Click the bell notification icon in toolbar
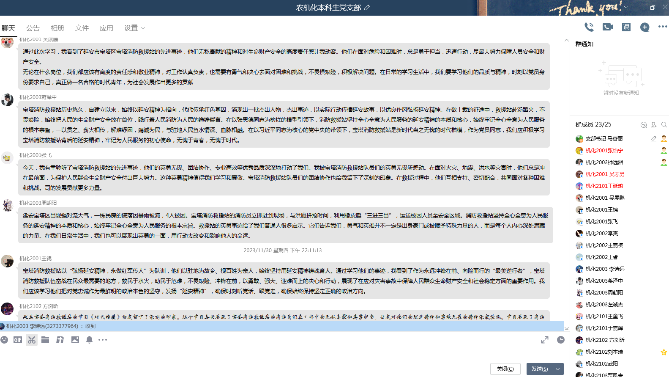The height and width of the screenshot is (377, 669). point(89,340)
